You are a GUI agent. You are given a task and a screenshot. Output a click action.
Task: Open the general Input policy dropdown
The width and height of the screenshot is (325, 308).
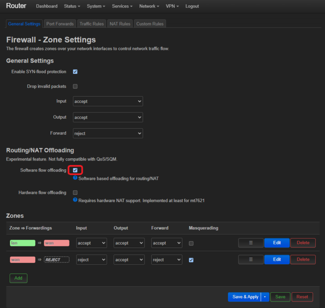(108, 101)
